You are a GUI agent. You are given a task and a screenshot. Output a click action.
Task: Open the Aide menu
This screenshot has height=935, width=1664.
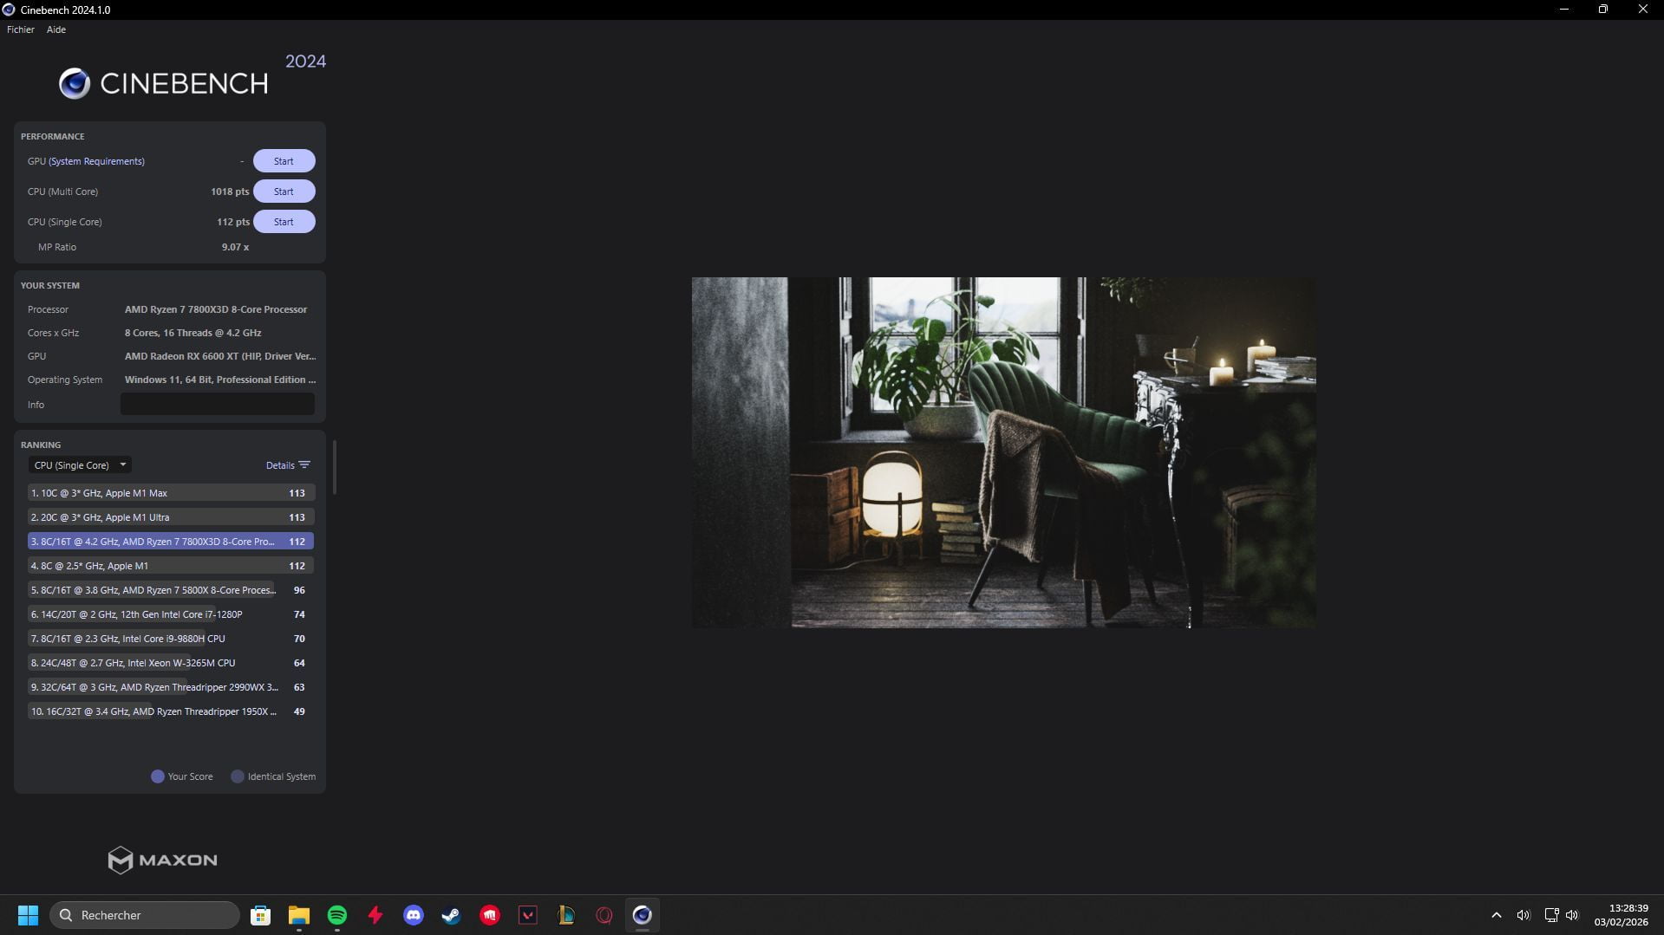coord(56,29)
